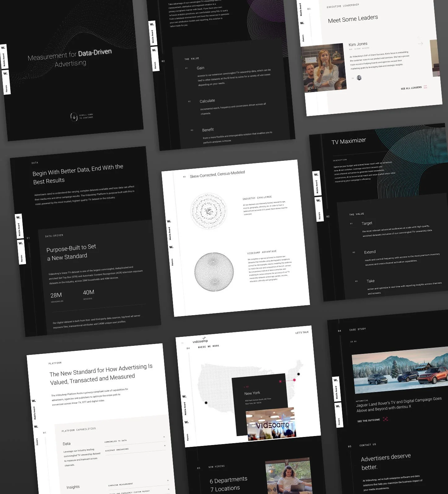Click the '40M' devices figure
Image resolution: width=448 pixels, height=494 pixels.
tap(88, 292)
